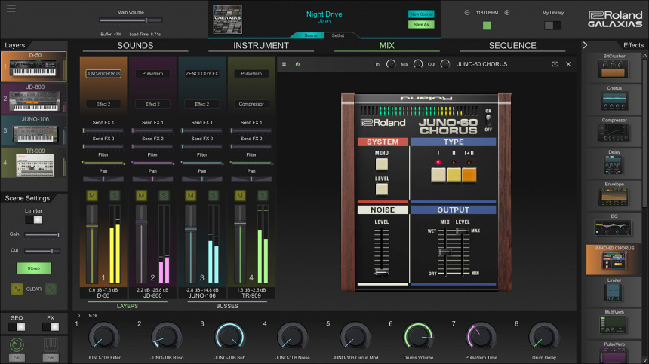Increase tempo with the BPM plus button
The image size is (649, 364).
pos(506,13)
